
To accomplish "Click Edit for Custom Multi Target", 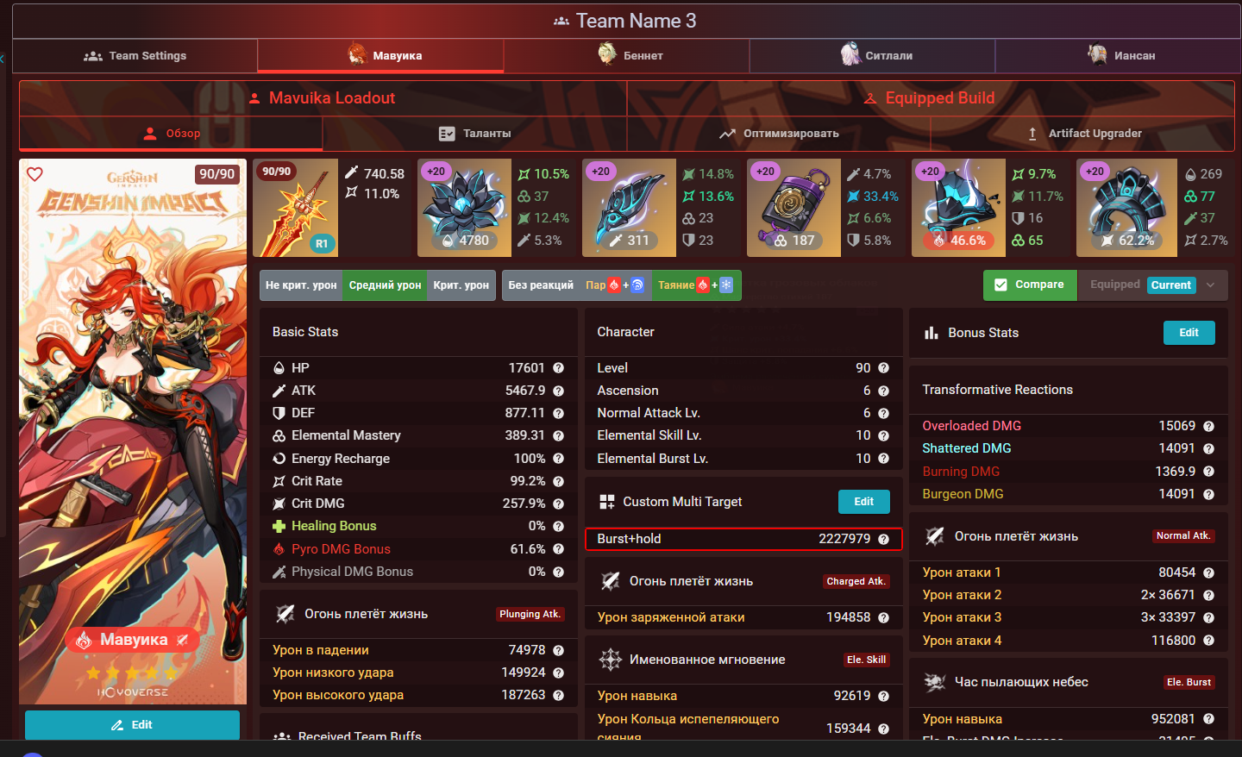I will coord(863,502).
